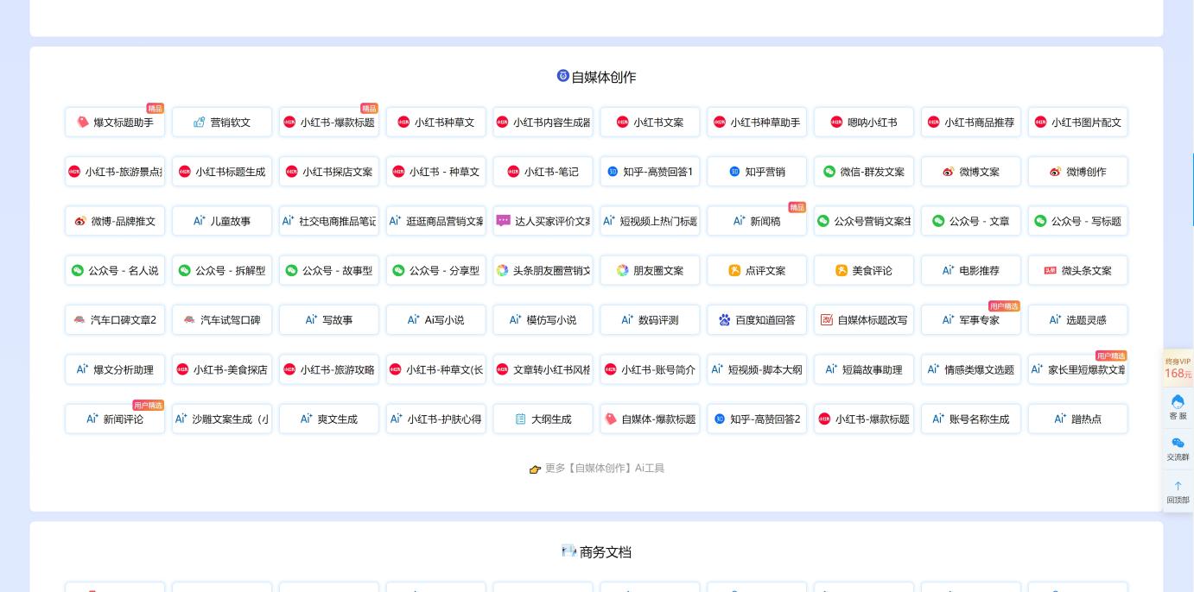Choose 嗯呐小红书 tool
Image resolution: width=1194 pixels, height=592 pixels.
click(x=865, y=123)
